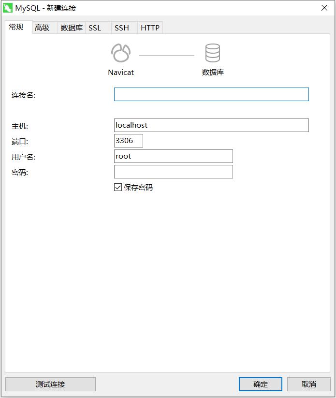Click the 密码: label

(x=20, y=173)
